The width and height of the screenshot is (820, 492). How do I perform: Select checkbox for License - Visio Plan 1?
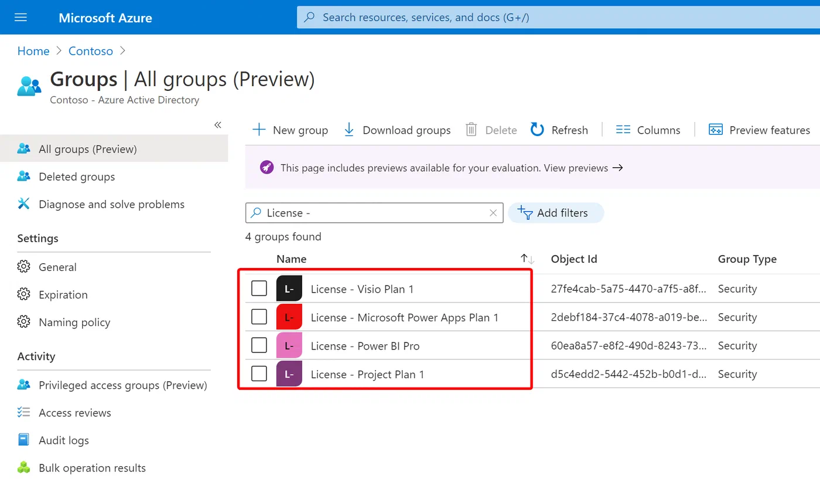pos(259,289)
